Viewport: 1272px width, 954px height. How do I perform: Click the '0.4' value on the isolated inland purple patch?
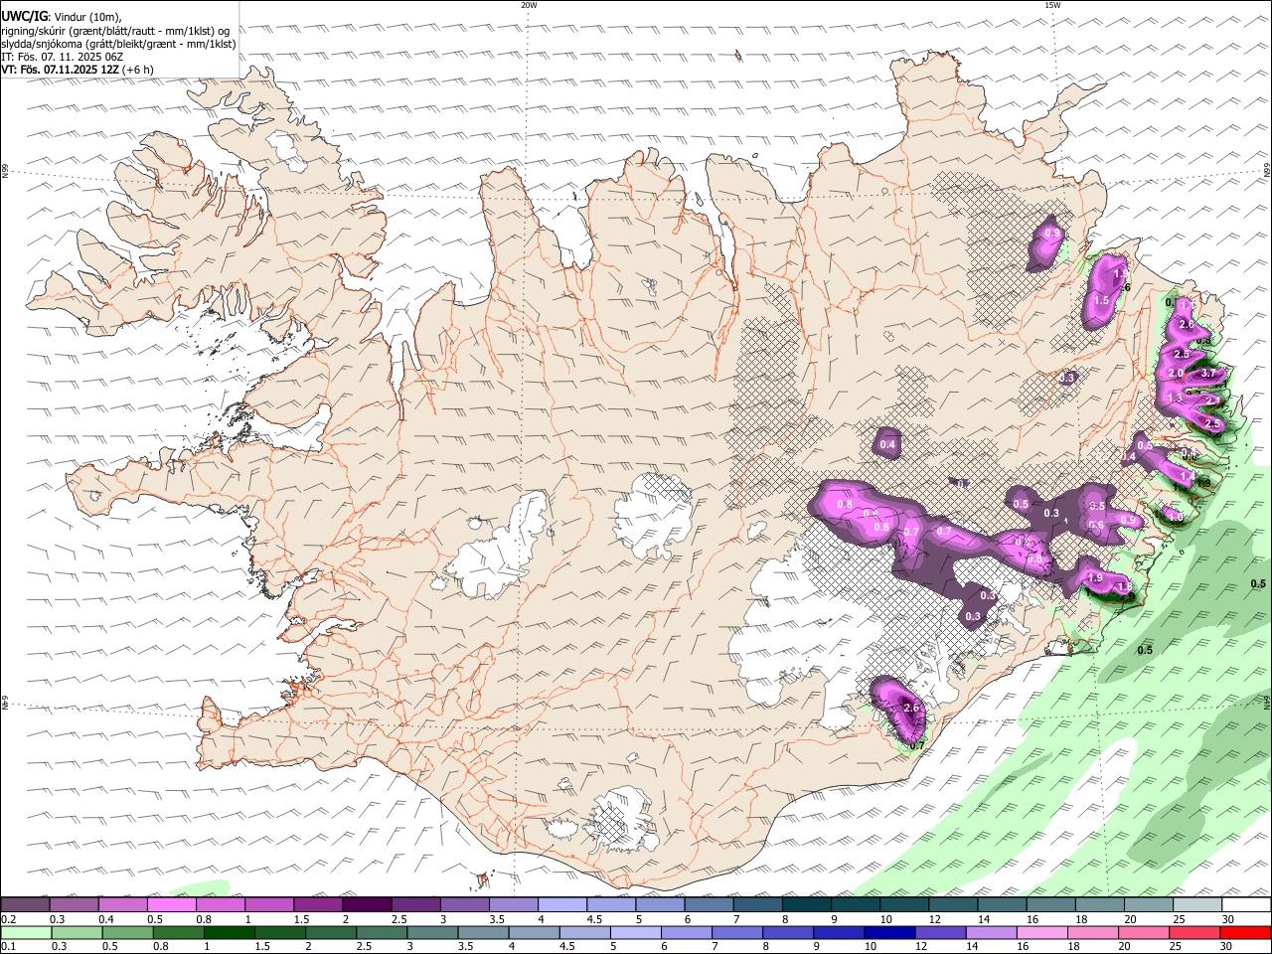tap(887, 444)
